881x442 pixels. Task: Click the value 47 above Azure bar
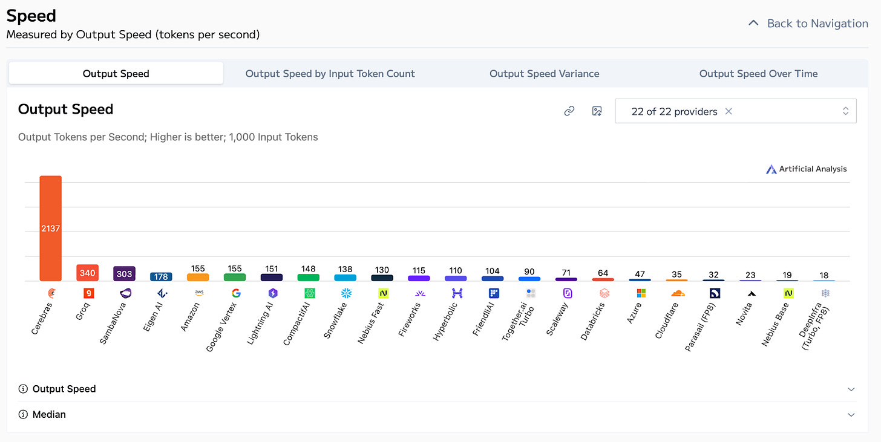pos(640,274)
